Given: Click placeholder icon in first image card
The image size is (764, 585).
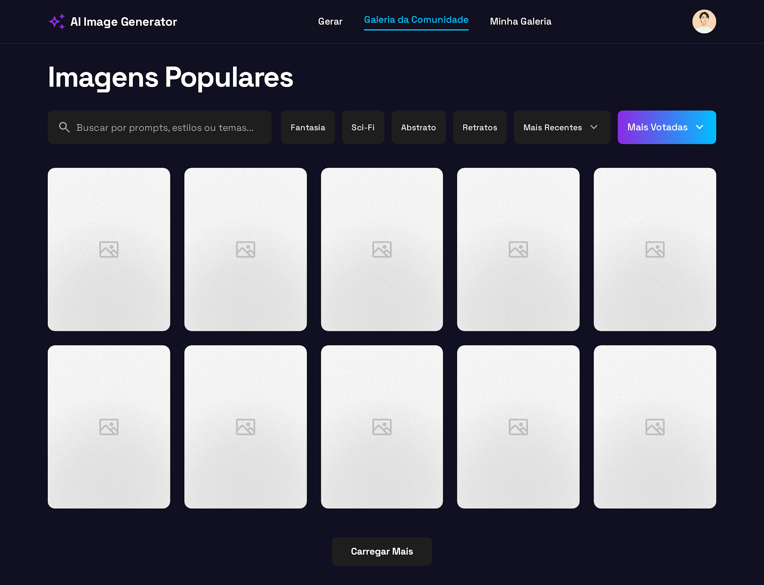Looking at the screenshot, I should click(x=109, y=249).
